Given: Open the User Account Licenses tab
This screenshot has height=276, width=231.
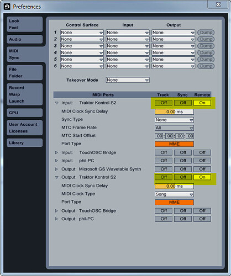Looking at the screenshot, I should [x=24, y=128].
